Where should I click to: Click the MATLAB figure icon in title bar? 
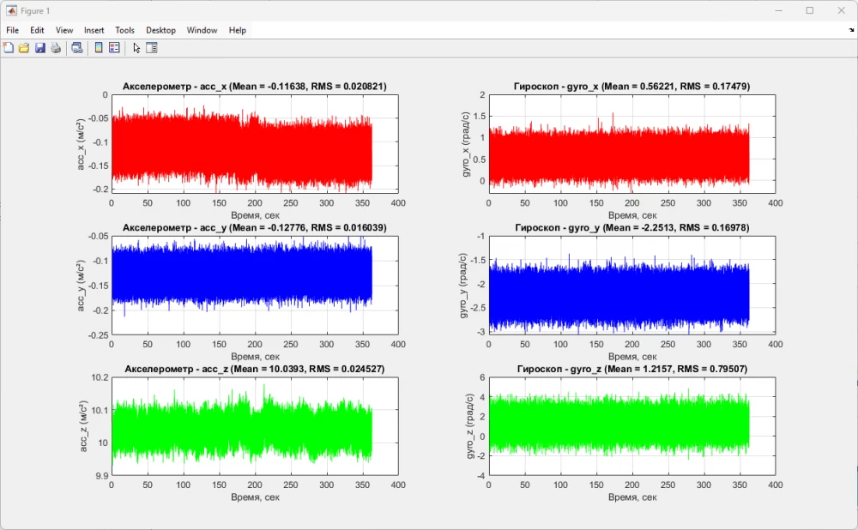[9, 10]
